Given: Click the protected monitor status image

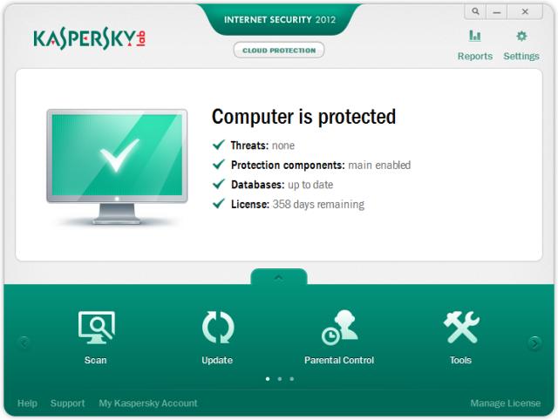Looking at the screenshot, I should [117, 166].
